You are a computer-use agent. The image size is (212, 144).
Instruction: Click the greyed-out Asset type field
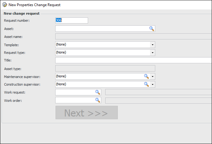(105, 68)
